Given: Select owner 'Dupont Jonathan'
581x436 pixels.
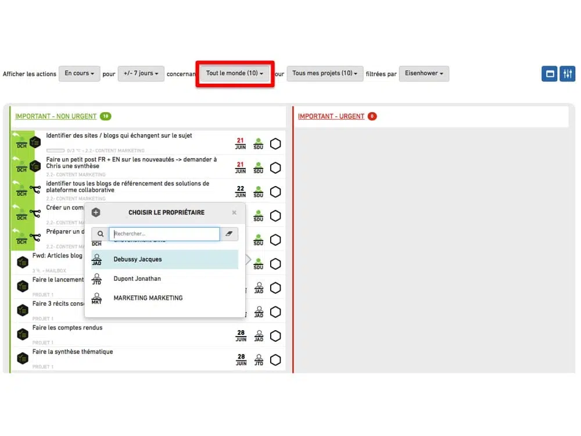Looking at the screenshot, I should coord(164,278).
